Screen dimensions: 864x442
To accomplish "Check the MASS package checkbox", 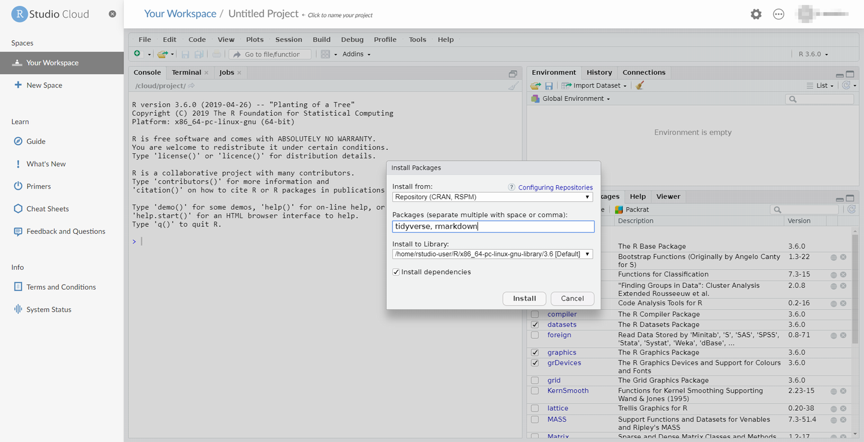I will (x=535, y=420).
